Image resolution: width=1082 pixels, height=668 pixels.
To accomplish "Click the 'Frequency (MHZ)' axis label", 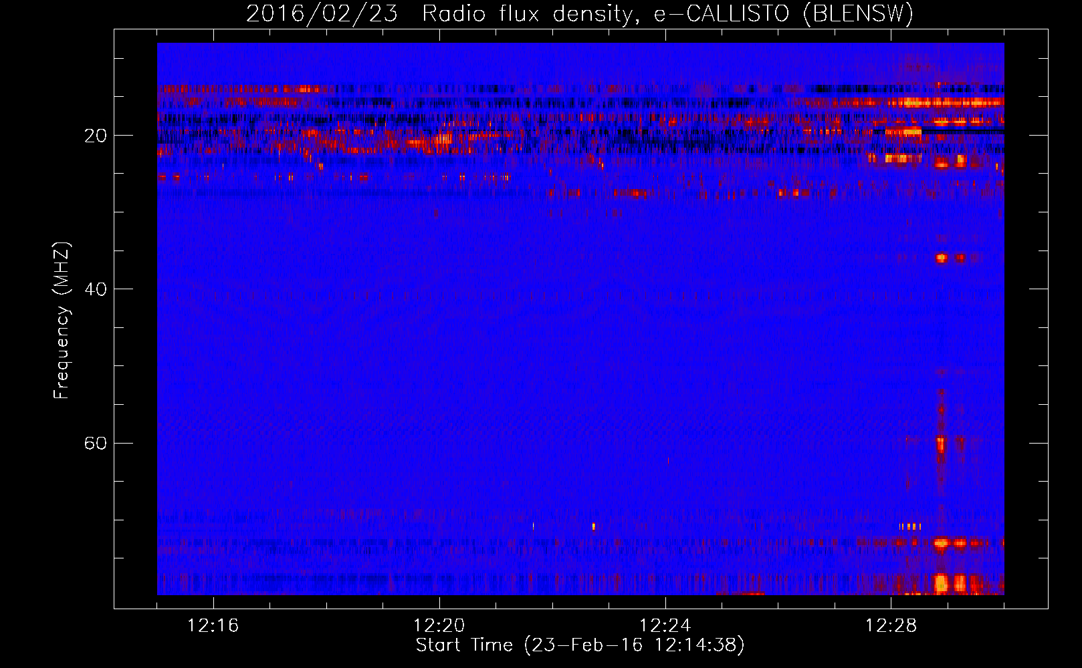I will (x=62, y=321).
